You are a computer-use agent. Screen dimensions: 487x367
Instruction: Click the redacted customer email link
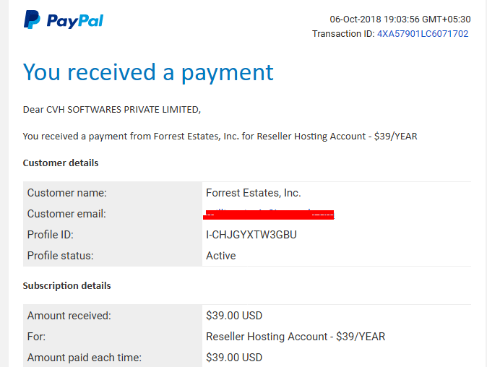pos(269,215)
